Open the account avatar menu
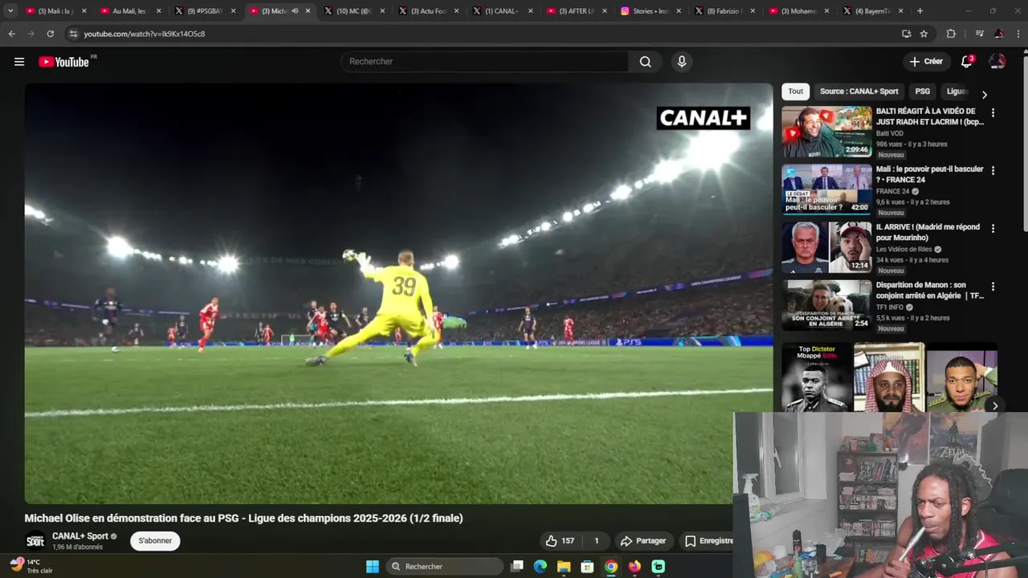 click(997, 62)
